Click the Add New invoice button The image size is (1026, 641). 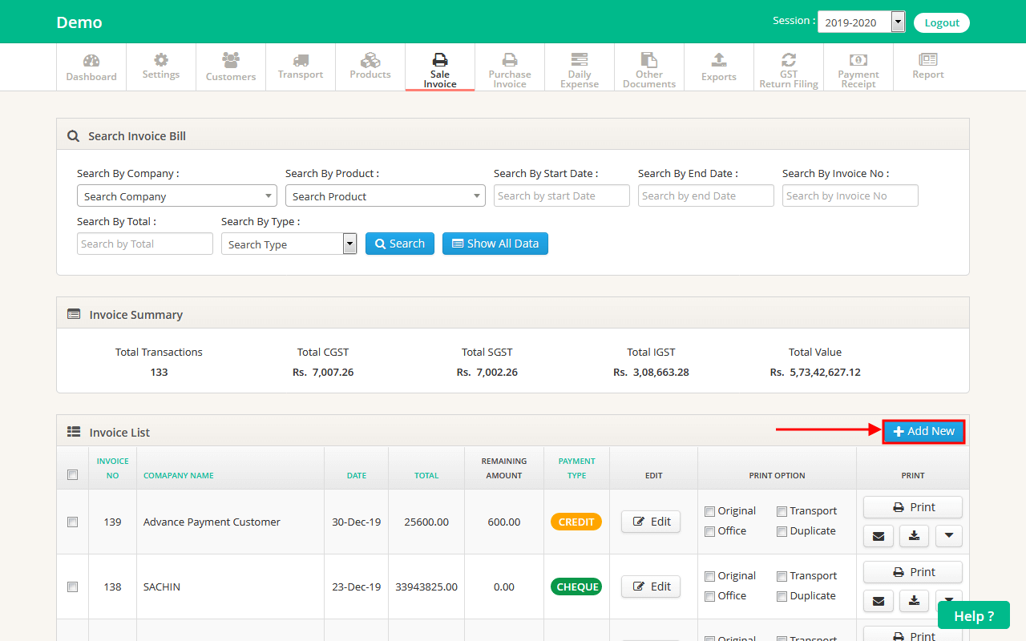(923, 432)
